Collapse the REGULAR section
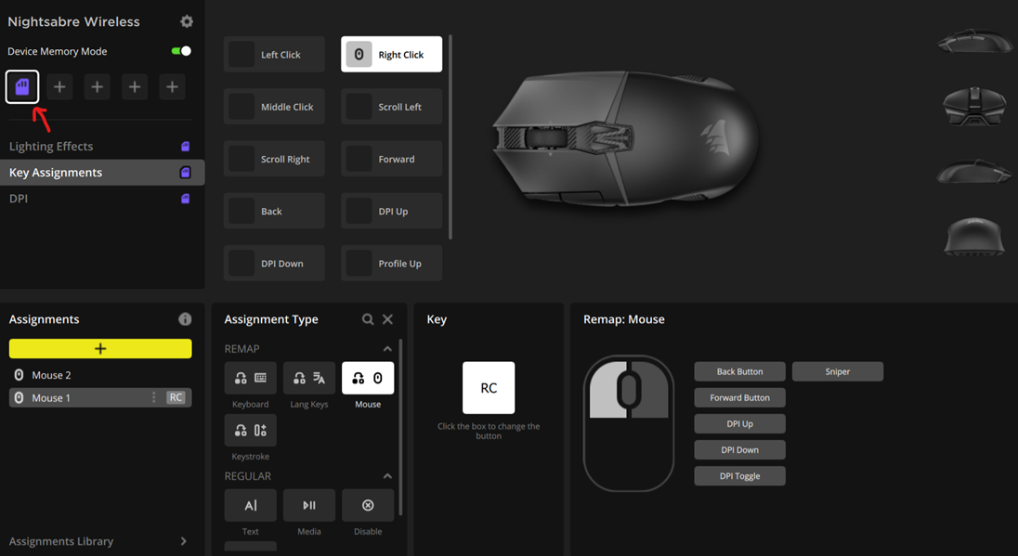This screenshot has height=556, width=1018. click(x=387, y=476)
